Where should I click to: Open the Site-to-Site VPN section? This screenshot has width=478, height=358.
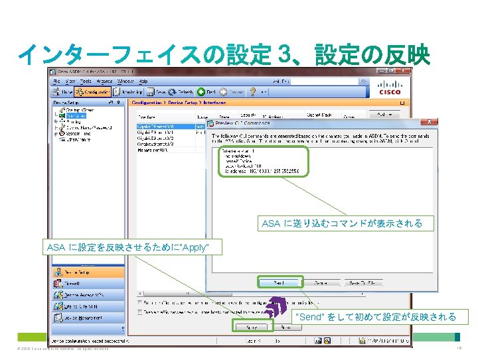click(88, 306)
